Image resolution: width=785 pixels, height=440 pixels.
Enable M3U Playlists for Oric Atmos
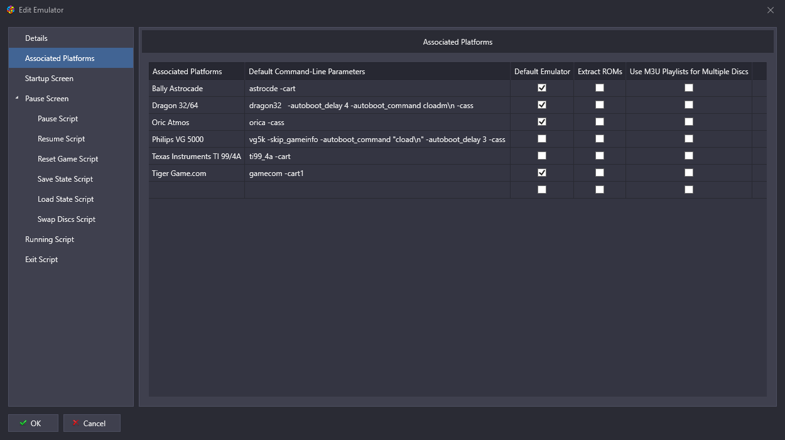[x=689, y=122]
